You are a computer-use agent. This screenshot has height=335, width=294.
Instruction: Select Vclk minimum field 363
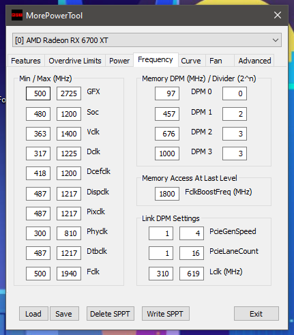click(x=38, y=134)
